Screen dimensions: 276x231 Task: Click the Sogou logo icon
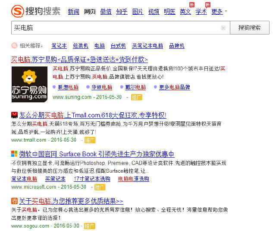(x=17, y=11)
